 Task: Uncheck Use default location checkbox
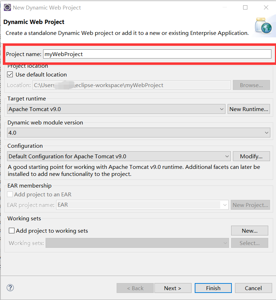[10, 74]
